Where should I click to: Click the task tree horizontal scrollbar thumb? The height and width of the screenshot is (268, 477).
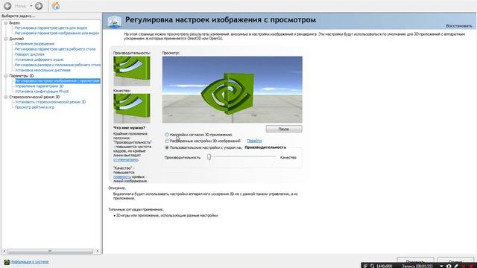point(50,252)
